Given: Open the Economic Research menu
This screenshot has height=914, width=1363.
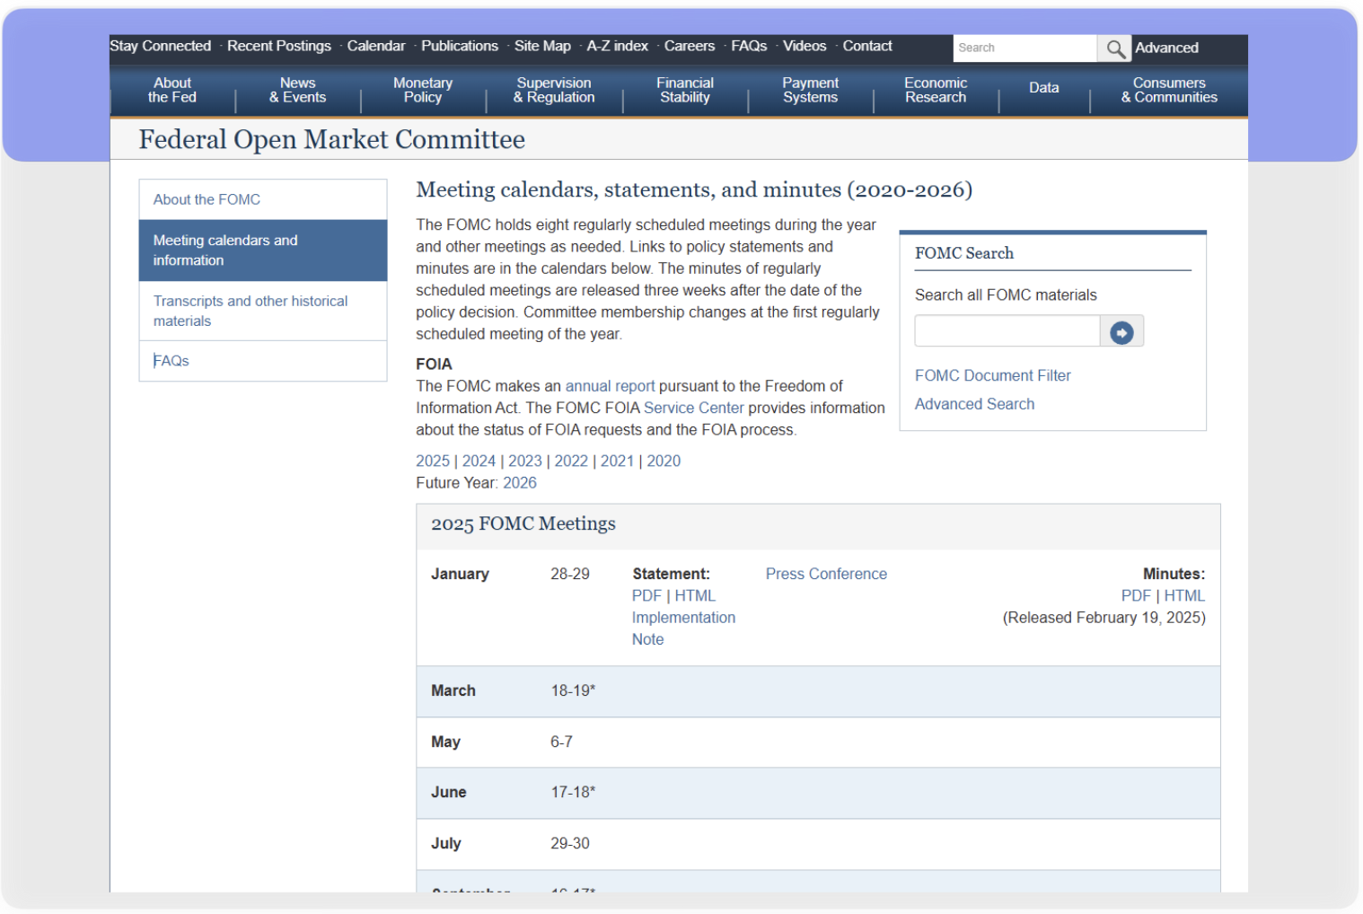Looking at the screenshot, I should point(936,90).
